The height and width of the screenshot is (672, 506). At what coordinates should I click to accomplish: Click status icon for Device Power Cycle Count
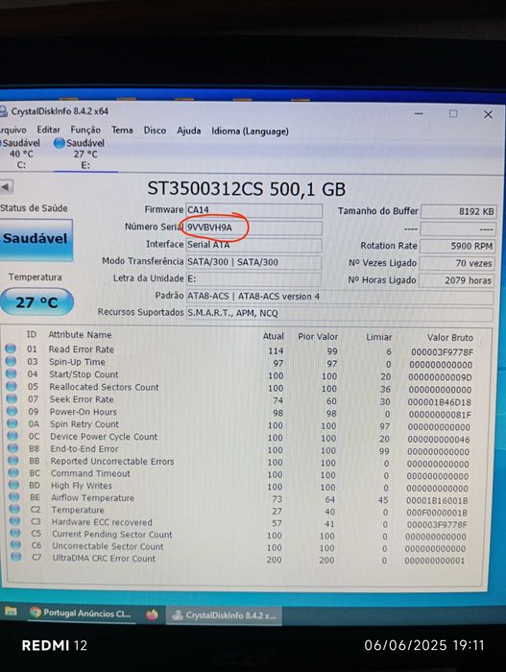pyautogui.click(x=12, y=436)
